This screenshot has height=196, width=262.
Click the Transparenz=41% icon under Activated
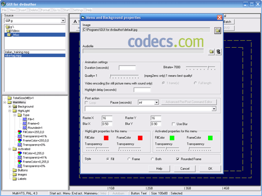pyautogui.click(x=20, y=158)
